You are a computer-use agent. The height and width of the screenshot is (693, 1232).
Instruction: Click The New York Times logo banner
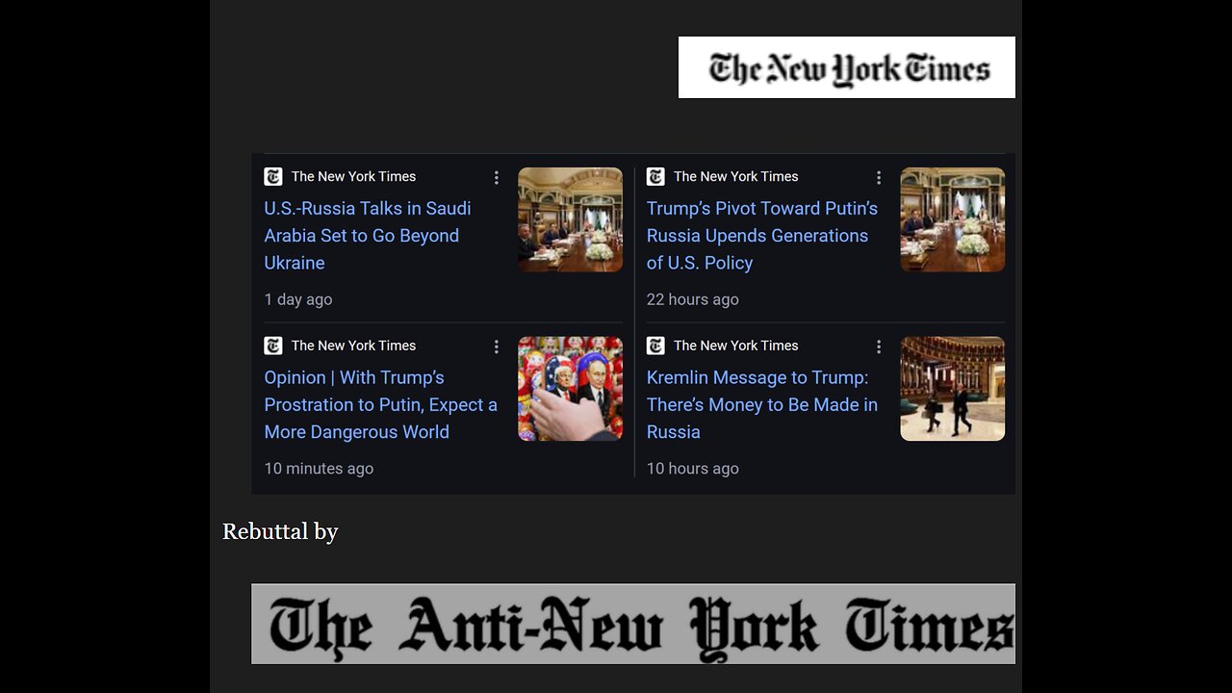[847, 67]
